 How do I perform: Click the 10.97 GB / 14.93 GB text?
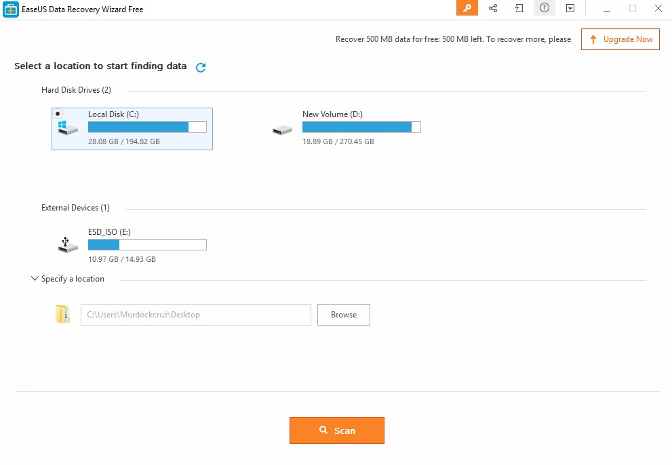121,259
